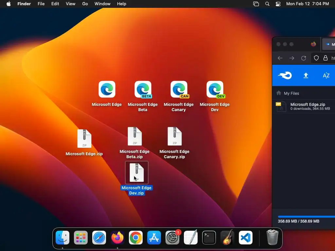Select the MediaFire browser tab

tap(329, 44)
